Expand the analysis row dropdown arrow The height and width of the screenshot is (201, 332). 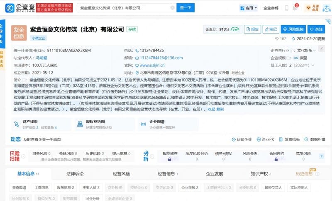coord(322,156)
